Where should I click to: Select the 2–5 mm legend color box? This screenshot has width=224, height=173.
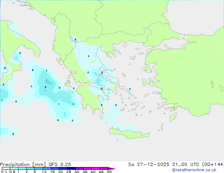(x=30, y=168)
